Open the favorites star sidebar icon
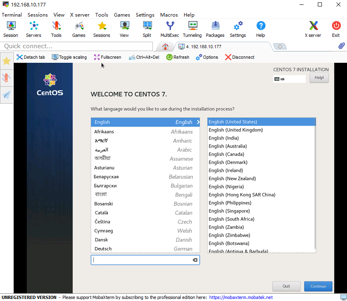Screen dimensions: 347x301 pyautogui.click(x=6, y=61)
